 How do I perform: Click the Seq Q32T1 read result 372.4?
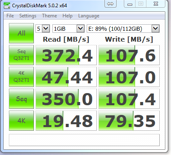66,55
